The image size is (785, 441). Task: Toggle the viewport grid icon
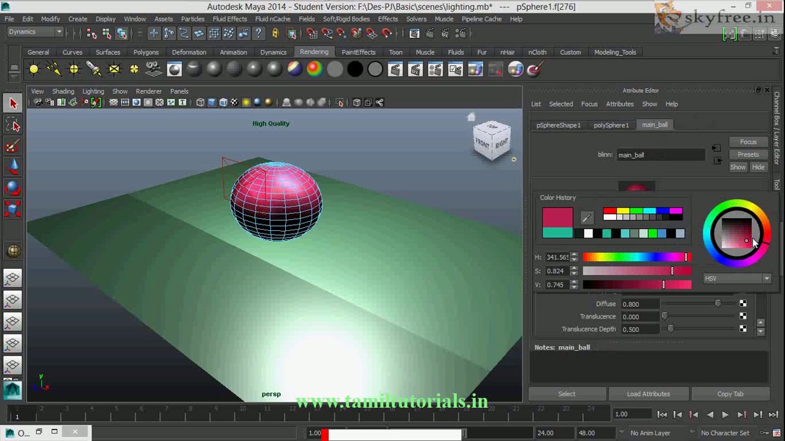[113, 102]
